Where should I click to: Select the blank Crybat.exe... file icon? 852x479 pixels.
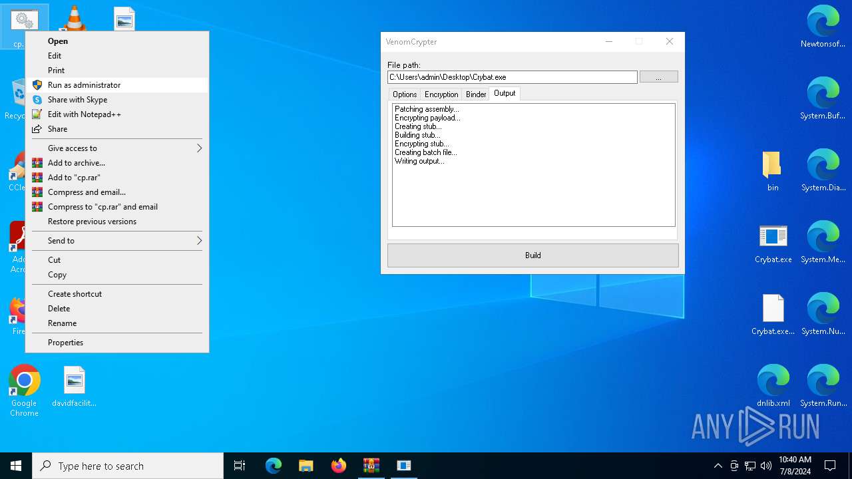point(773,315)
